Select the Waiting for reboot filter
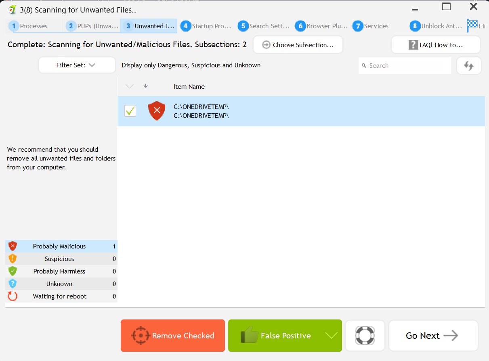 coord(59,296)
